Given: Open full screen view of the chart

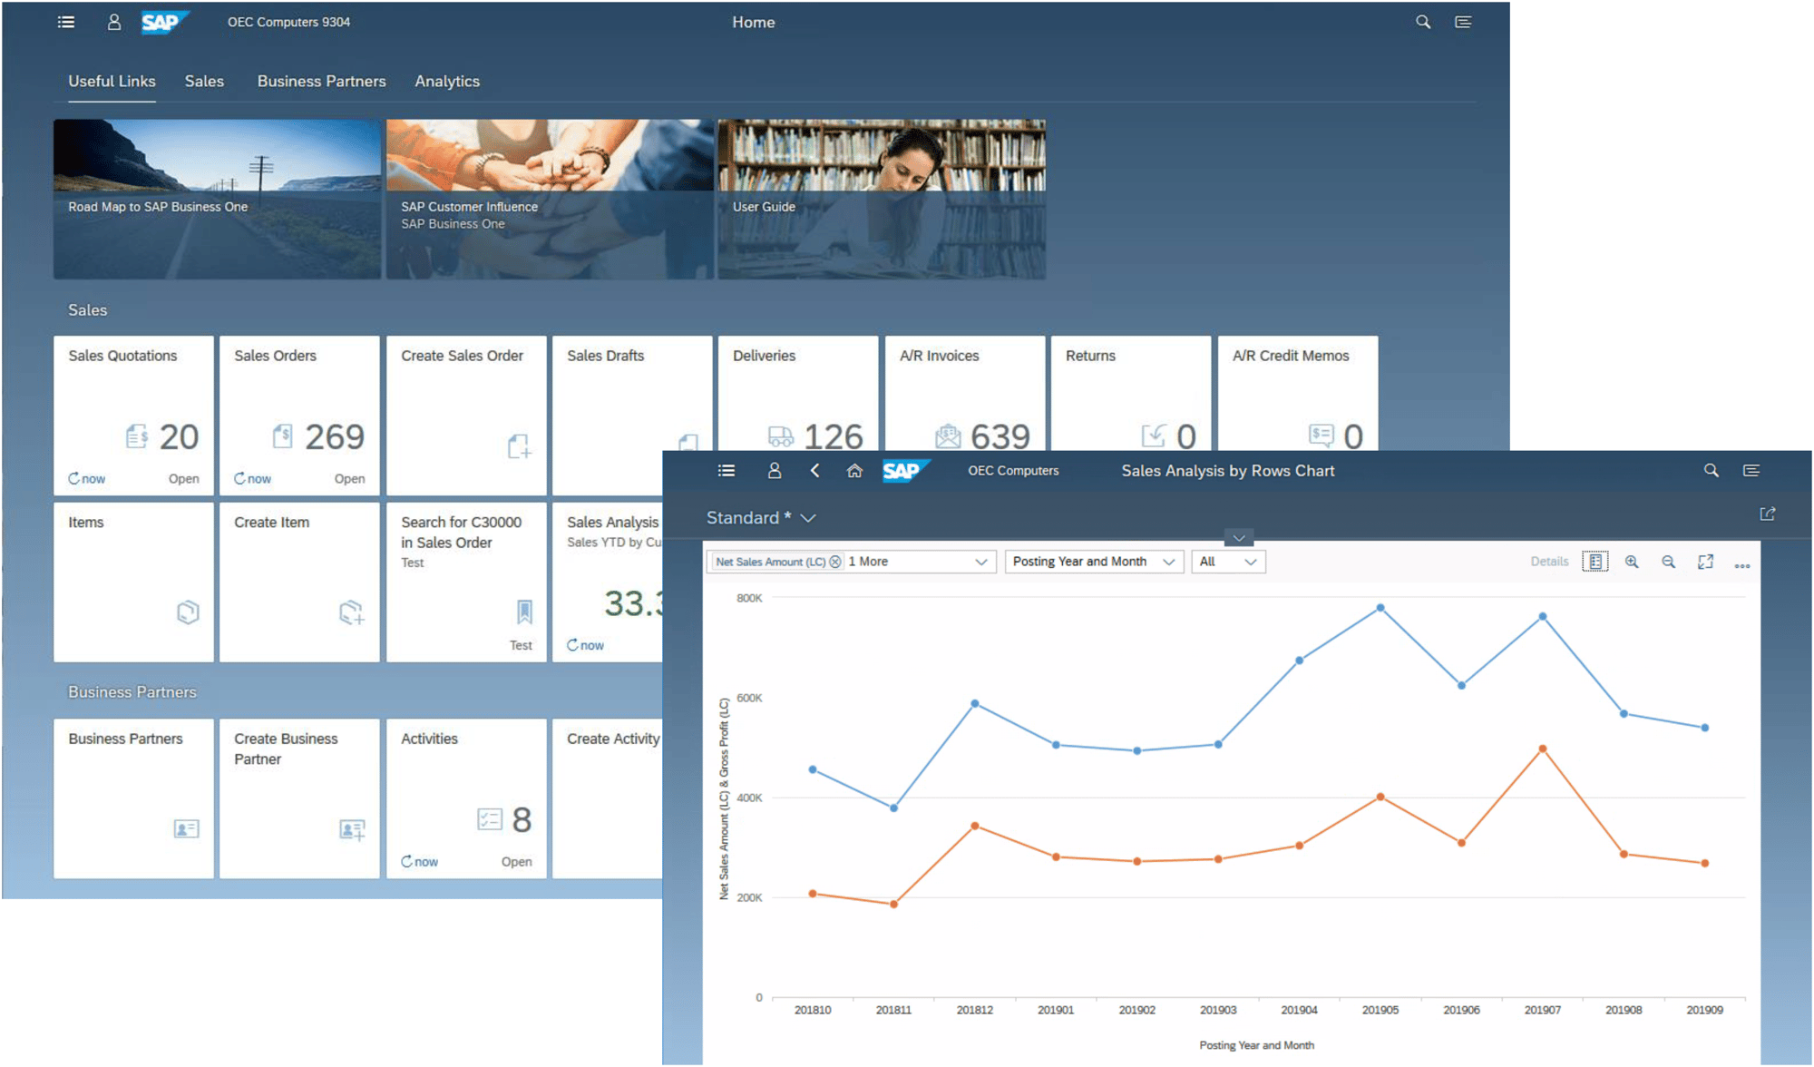Looking at the screenshot, I should [x=1705, y=563].
